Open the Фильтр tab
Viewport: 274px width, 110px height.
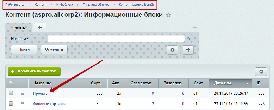pos(18,27)
